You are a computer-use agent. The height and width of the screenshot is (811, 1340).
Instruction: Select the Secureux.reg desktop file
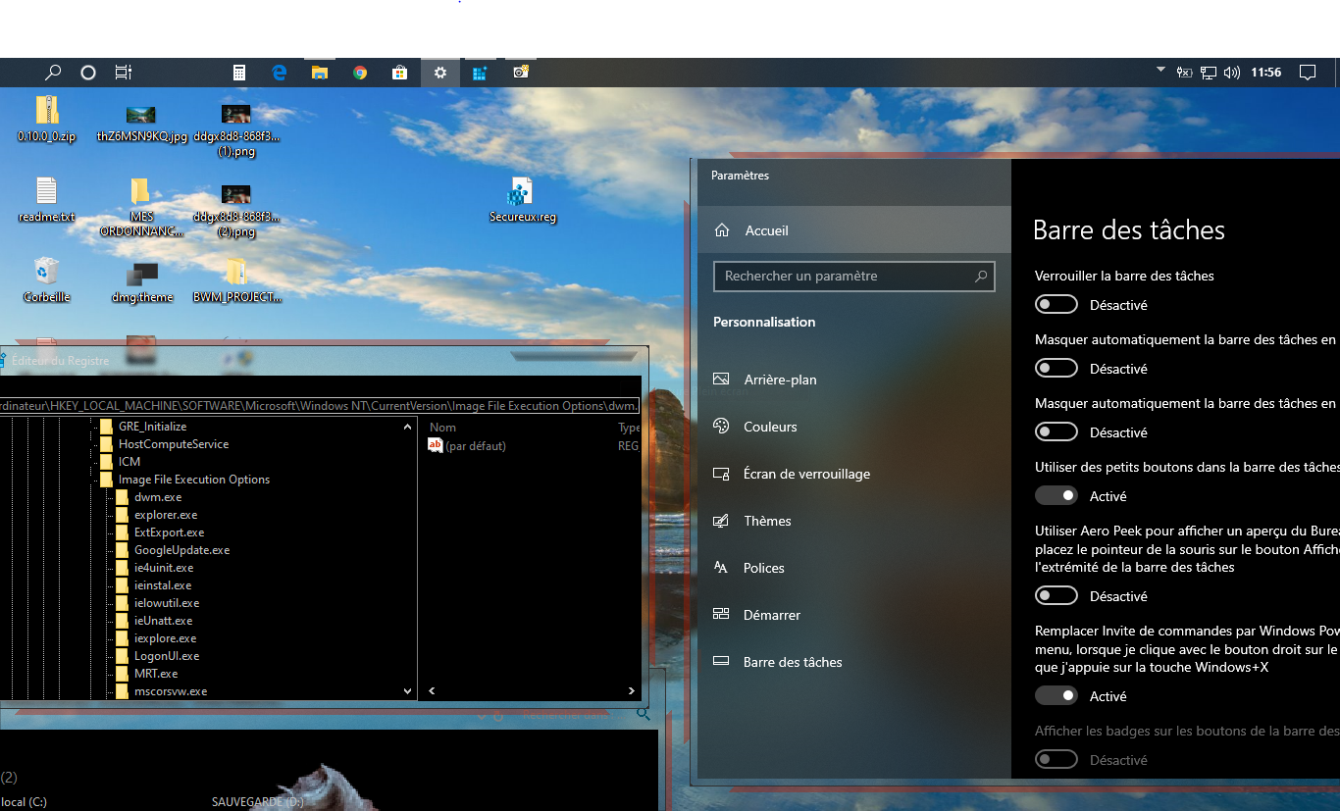[522, 200]
